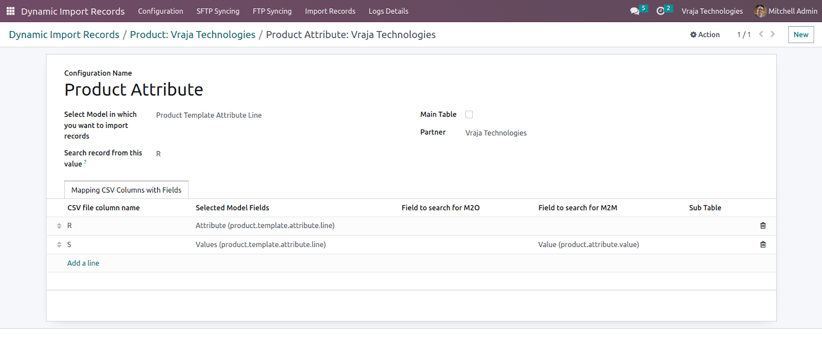Toggle the Main Table checkbox

(469, 115)
